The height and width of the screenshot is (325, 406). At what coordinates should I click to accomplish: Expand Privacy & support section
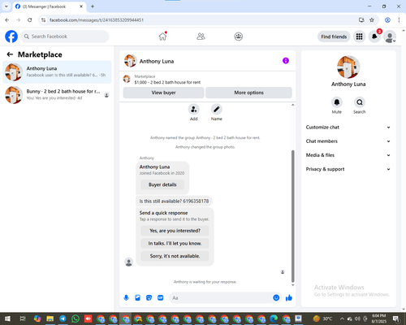pyautogui.click(x=348, y=169)
